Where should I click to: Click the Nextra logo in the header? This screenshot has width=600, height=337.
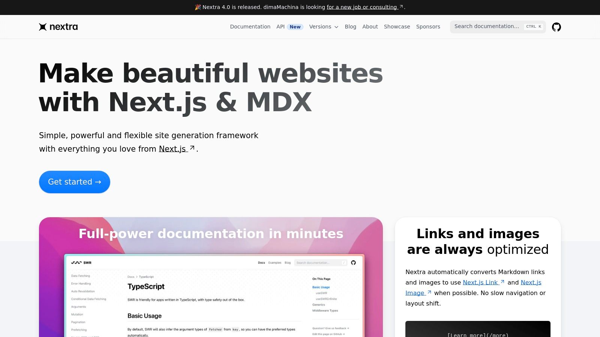[58, 27]
